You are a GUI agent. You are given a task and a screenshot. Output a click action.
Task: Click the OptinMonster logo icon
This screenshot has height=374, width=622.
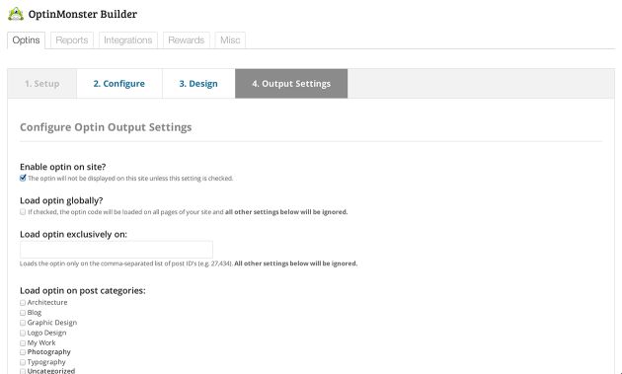coord(16,14)
